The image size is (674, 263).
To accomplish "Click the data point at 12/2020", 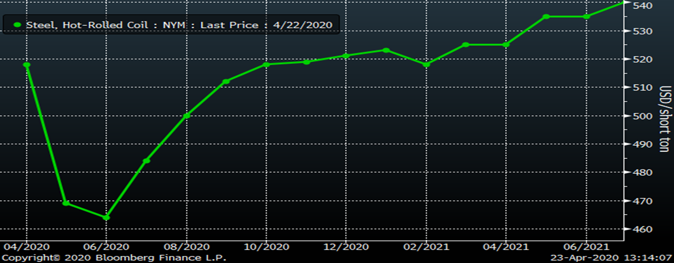I will click(346, 56).
